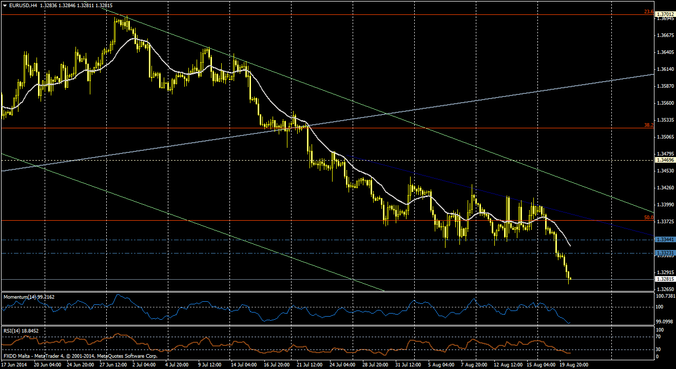Click the current price 1.32815 marker
Image resolution: width=676 pixels, height=369 pixels.
[665, 279]
